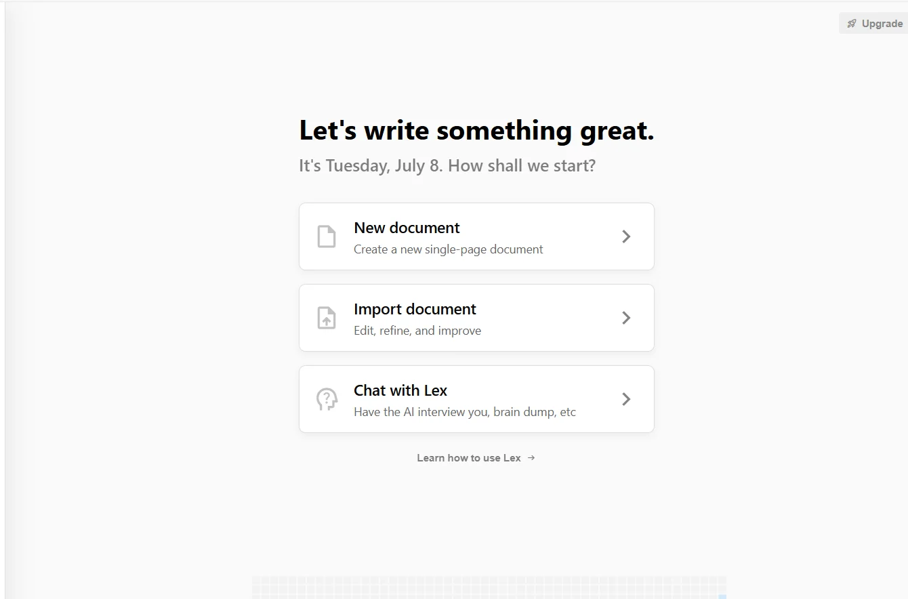Follow the "Learn how to use Lex" link
The width and height of the screenshot is (908, 599).
[x=469, y=458]
